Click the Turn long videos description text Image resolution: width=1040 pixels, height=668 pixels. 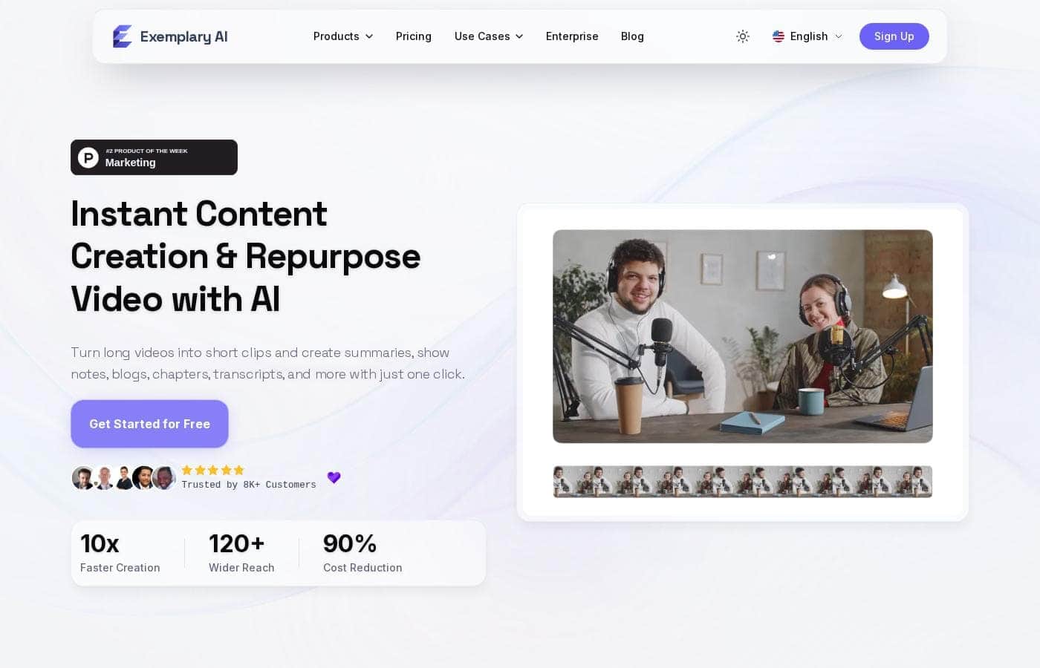267,363
